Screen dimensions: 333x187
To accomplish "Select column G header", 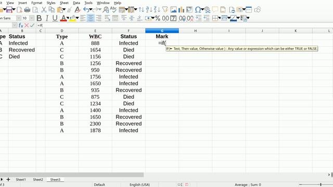I will [x=162, y=31].
